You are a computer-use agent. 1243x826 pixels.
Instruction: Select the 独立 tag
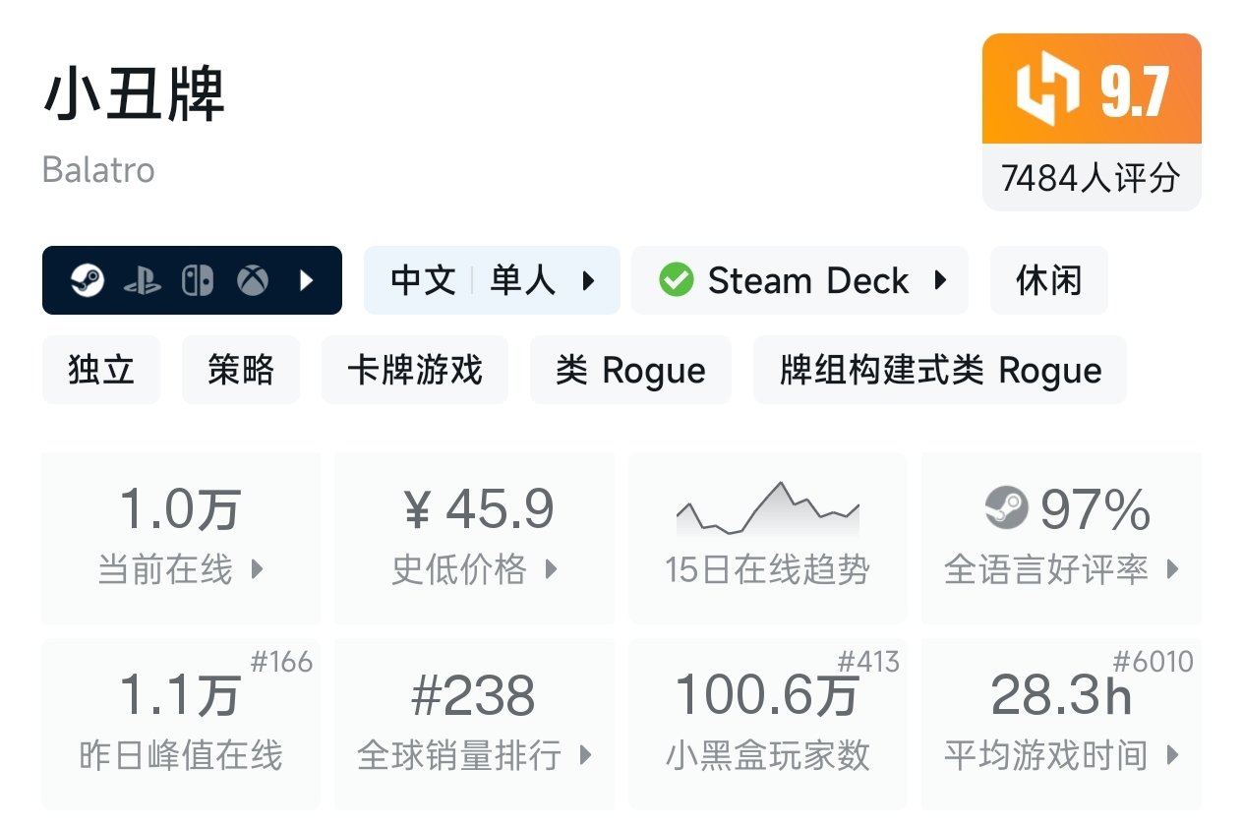tap(101, 370)
